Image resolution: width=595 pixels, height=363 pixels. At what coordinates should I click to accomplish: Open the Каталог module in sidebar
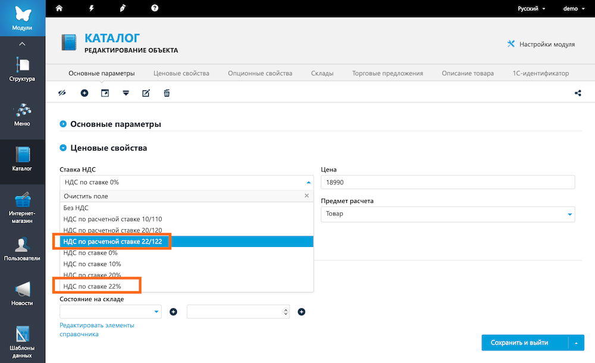[x=23, y=158]
